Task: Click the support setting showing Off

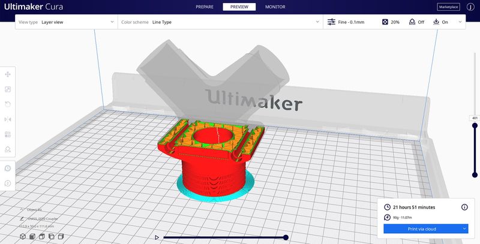Action: pos(416,22)
